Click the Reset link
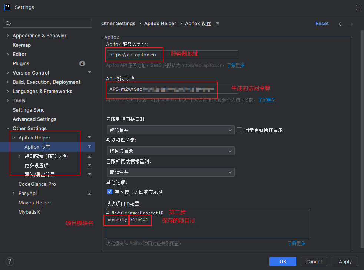The image size is (364, 270). click(322, 23)
